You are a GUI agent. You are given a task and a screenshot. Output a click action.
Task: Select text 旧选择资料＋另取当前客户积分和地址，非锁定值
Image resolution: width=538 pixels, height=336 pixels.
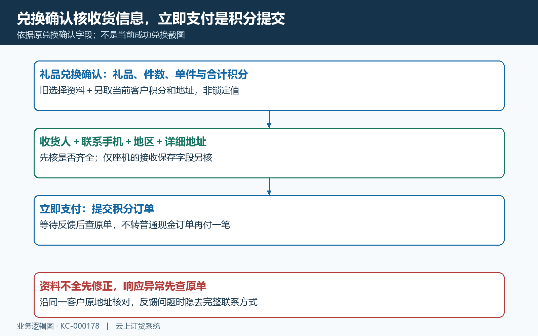(x=140, y=90)
